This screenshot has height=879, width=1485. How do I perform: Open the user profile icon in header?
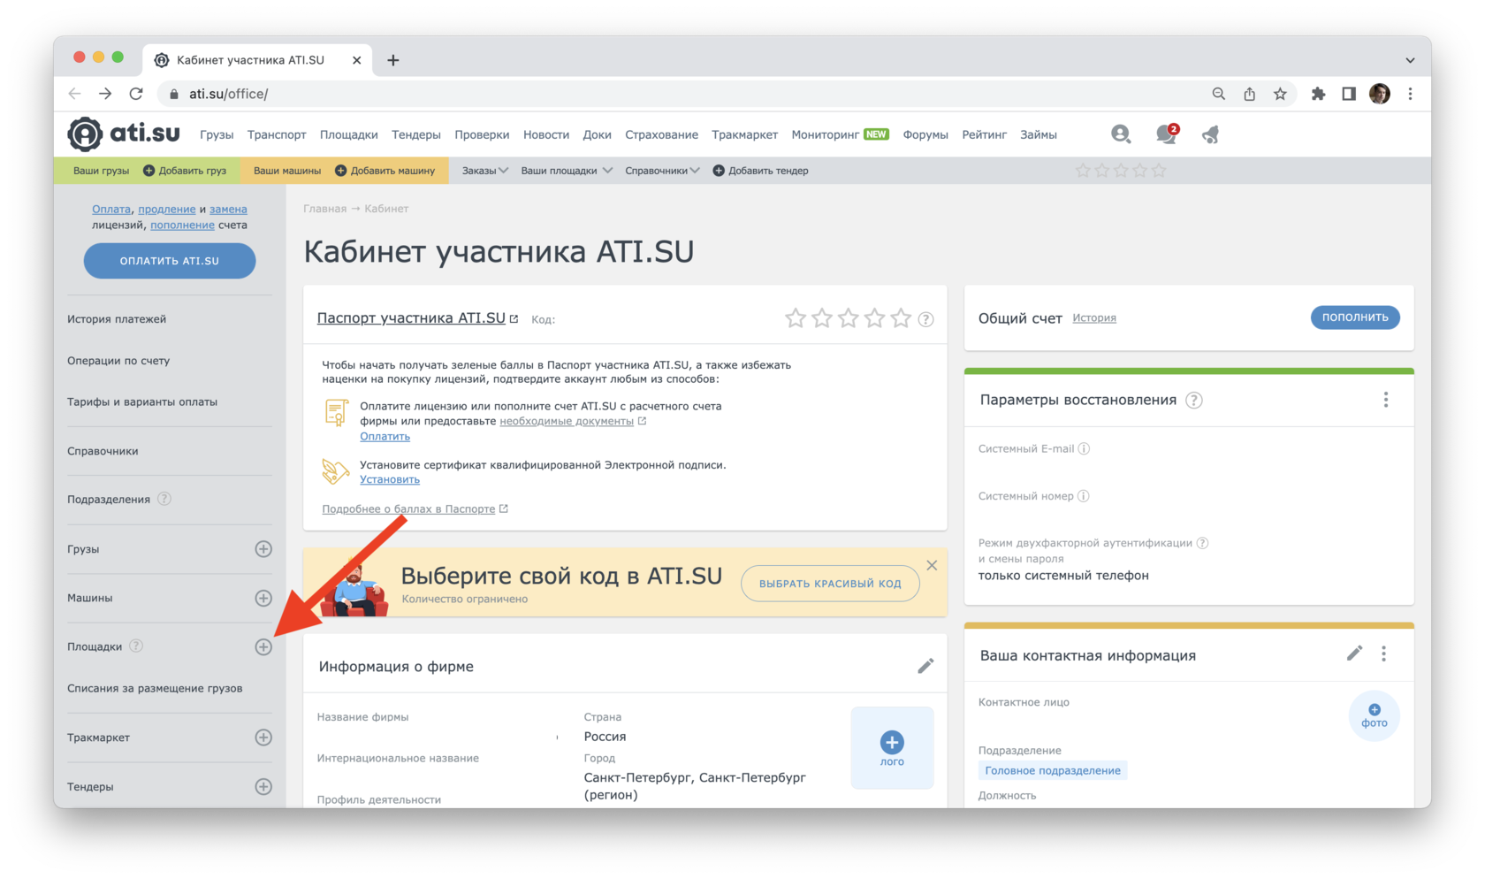[x=1121, y=134]
